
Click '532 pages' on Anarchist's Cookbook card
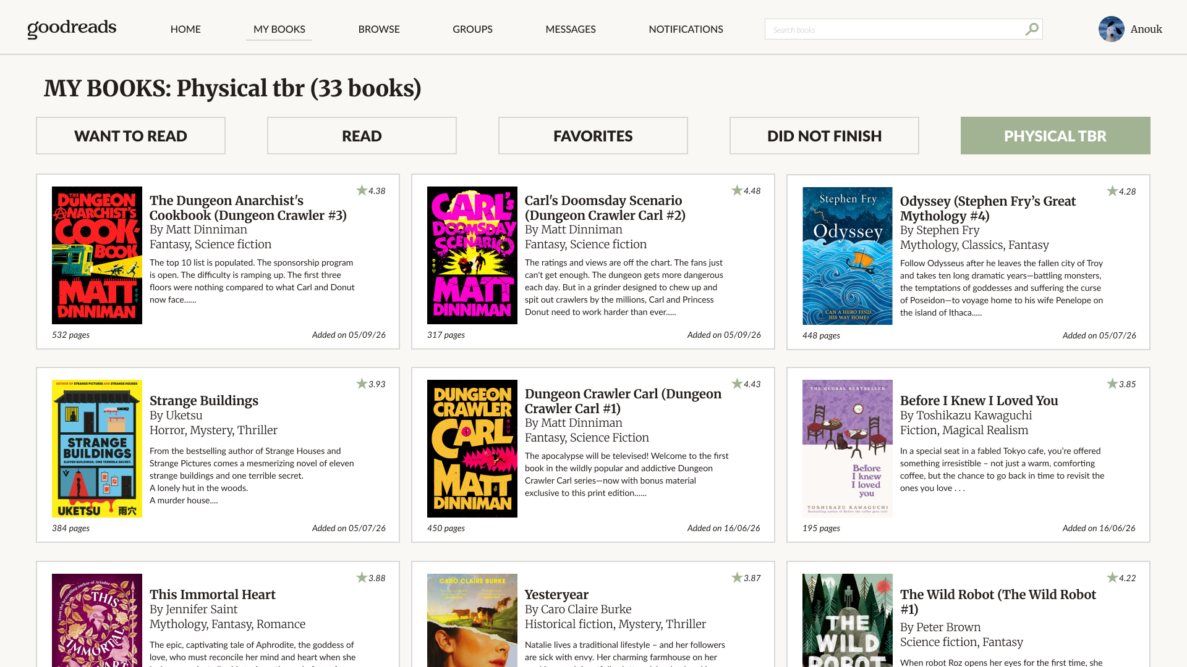point(70,335)
